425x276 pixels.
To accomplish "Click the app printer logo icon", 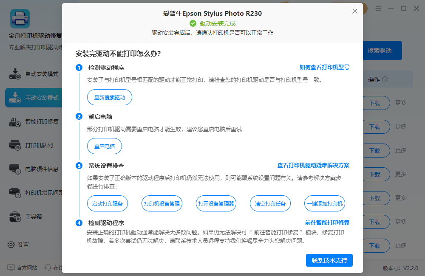I will tap(20, 19).
